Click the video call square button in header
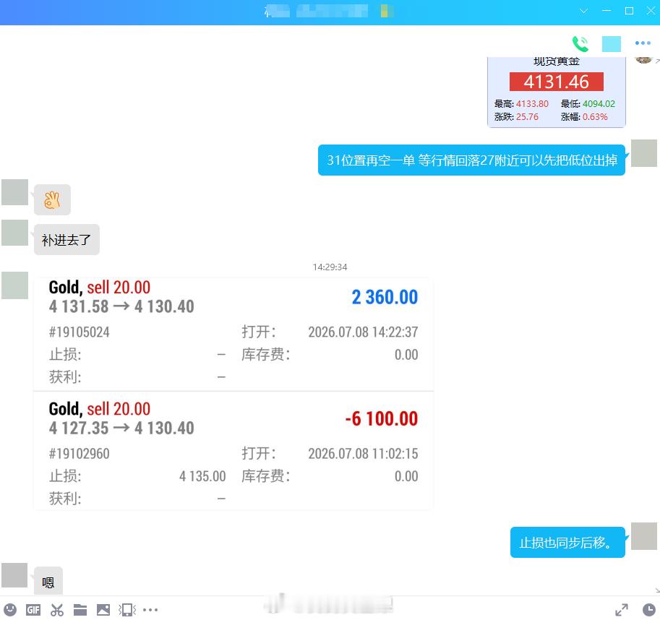The height and width of the screenshot is (620, 660). coord(611,44)
